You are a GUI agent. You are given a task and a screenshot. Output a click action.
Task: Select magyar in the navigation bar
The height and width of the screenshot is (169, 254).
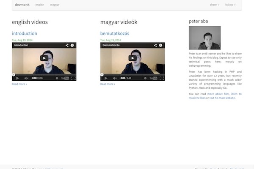point(55,5)
